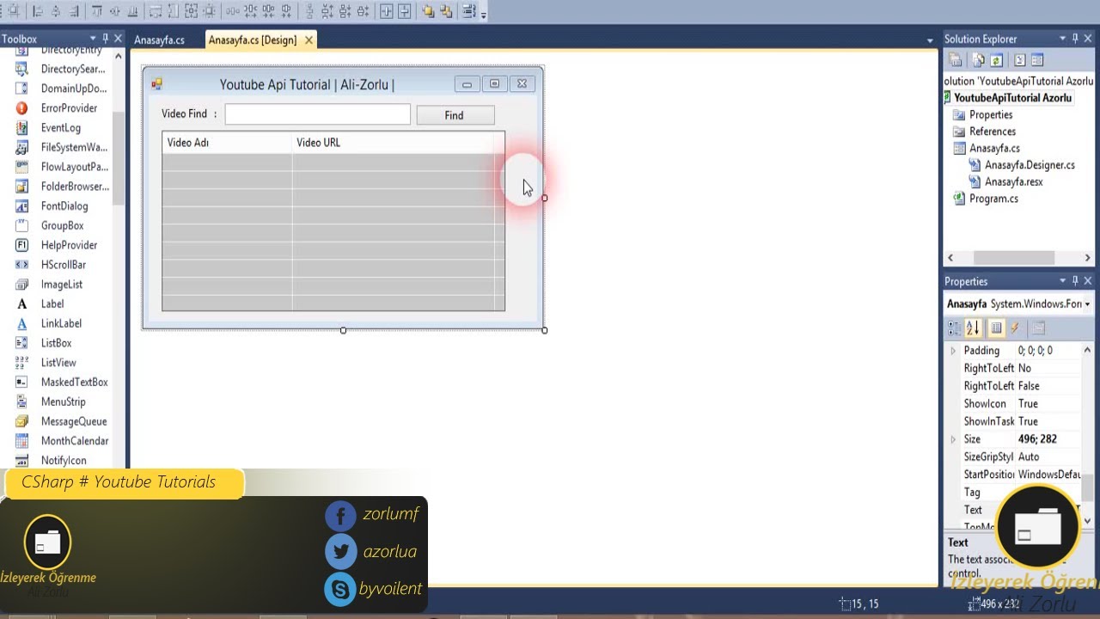
Task: Click the Find button on the form
Action: point(455,115)
